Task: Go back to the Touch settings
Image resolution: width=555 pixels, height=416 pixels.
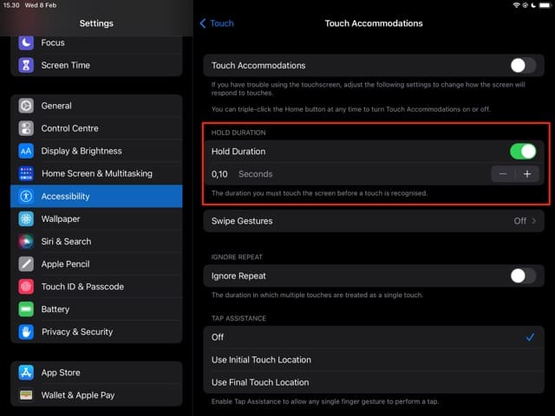Action: pyautogui.click(x=217, y=23)
